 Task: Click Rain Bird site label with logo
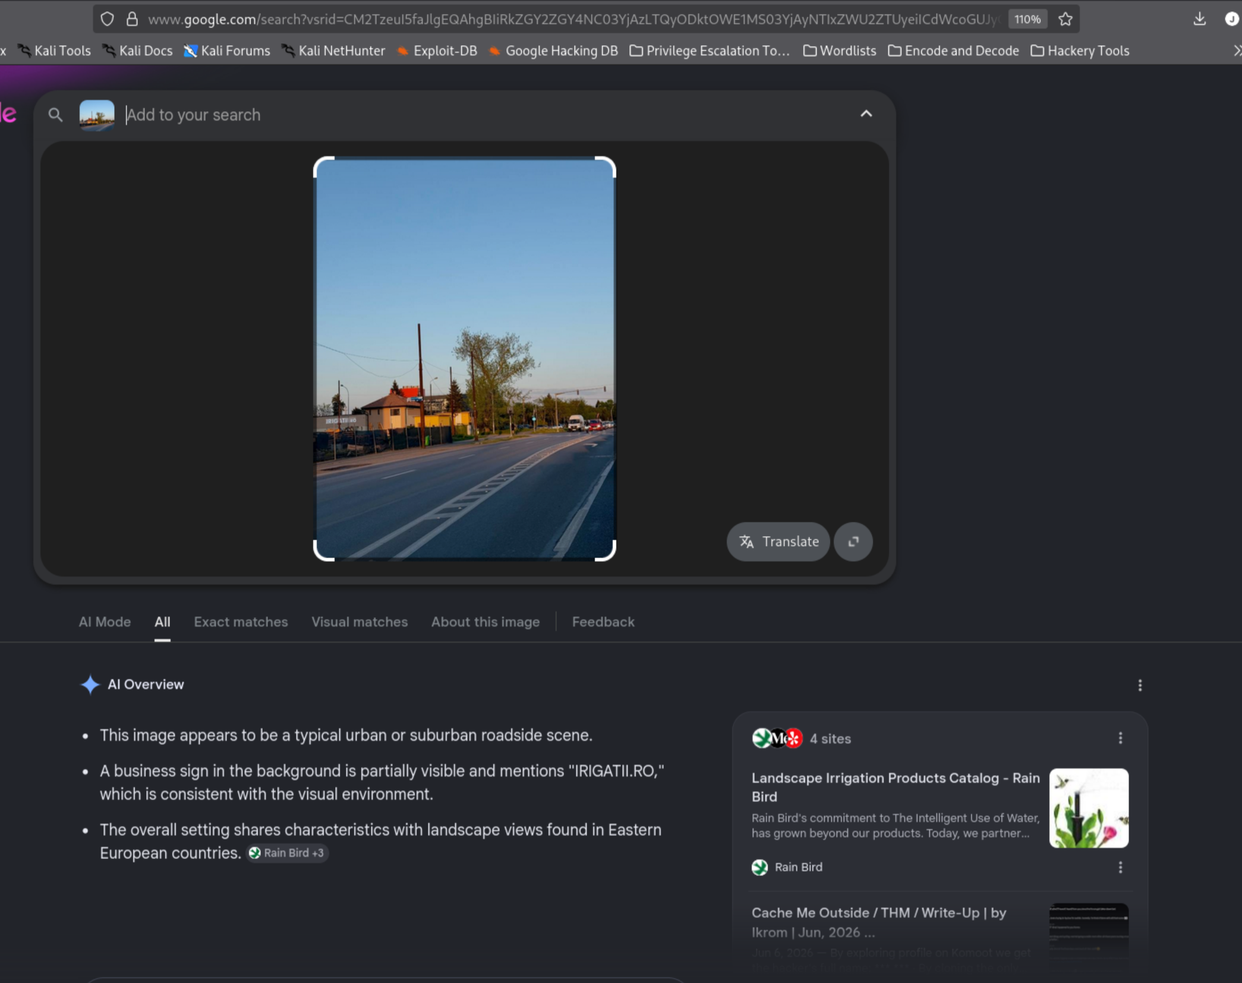pyautogui.click(x=787, y=867)
